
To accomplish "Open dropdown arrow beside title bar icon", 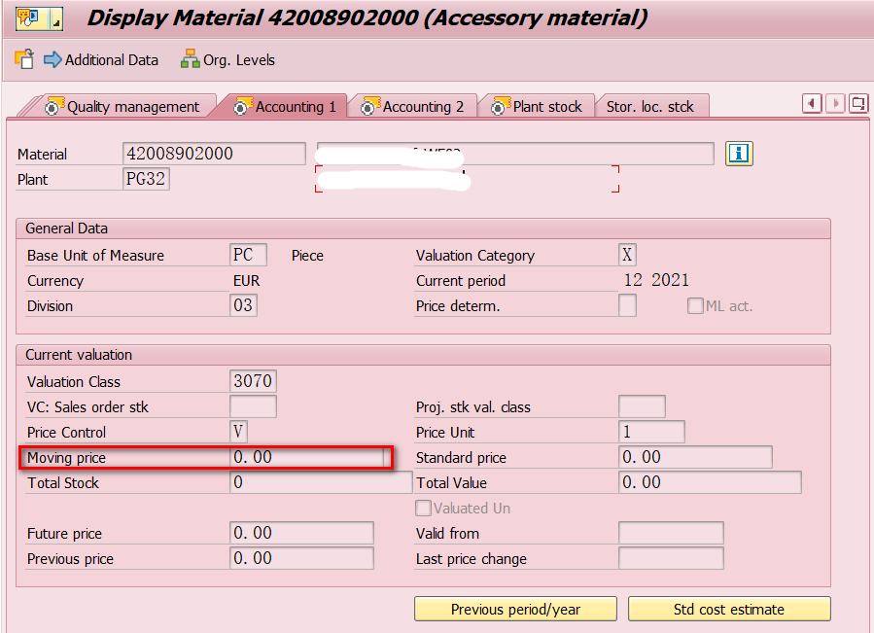I will coord(56,18).
